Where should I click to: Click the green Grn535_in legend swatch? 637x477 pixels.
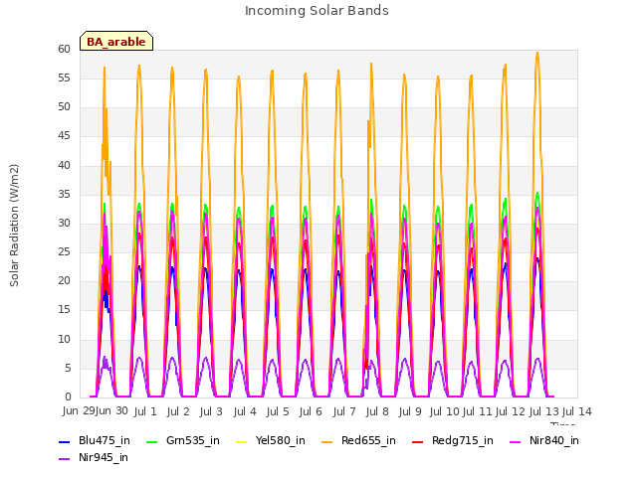click(152, 441)
